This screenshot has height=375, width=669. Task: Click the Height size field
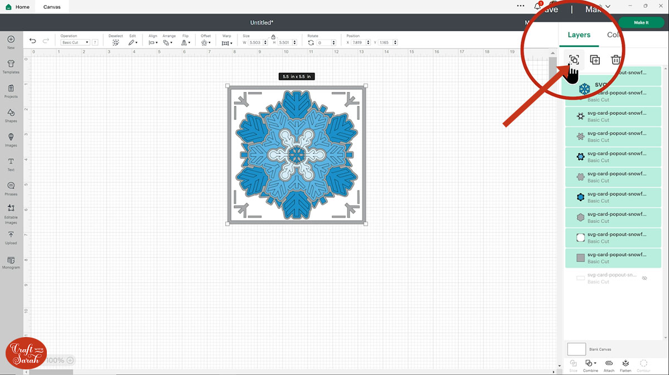(284, 42)
